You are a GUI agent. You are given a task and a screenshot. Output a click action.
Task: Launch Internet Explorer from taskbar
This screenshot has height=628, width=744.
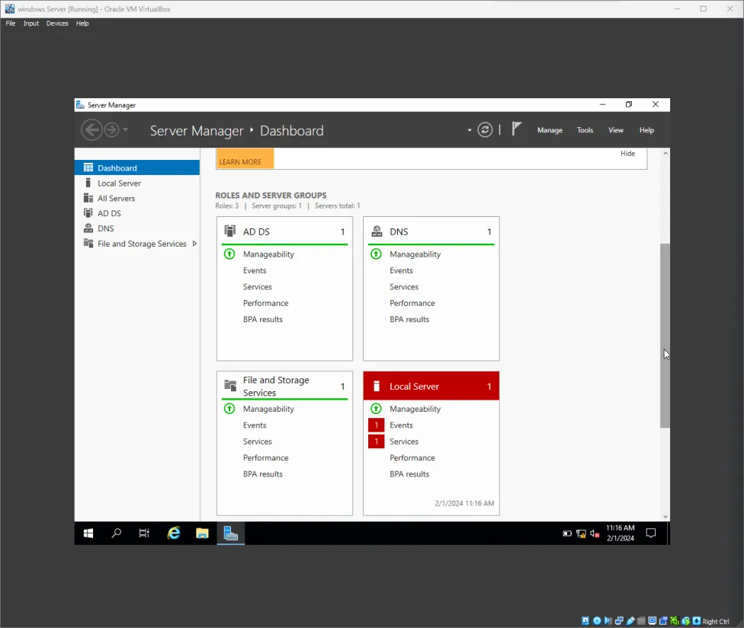174,533
